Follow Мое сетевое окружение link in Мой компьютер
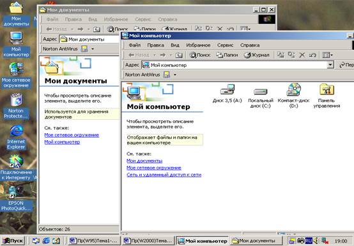Viewport: 354px width, 246px height. tap(154, 168)
